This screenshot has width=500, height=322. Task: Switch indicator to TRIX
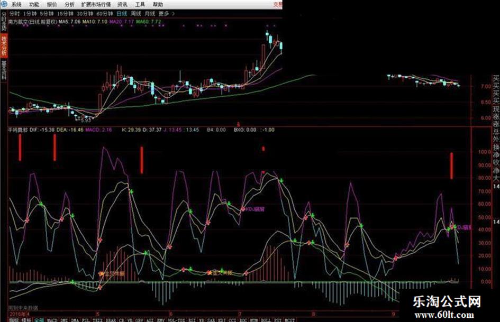point(97,319)
